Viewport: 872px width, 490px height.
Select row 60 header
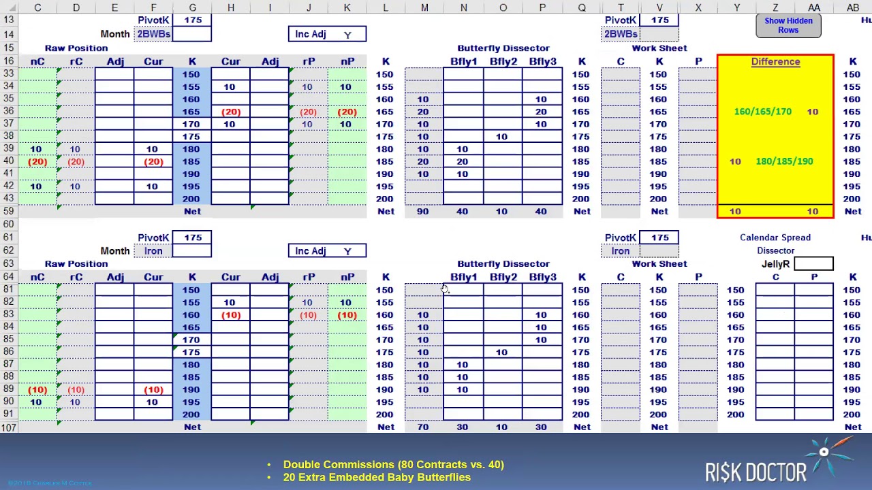point(9,224)
